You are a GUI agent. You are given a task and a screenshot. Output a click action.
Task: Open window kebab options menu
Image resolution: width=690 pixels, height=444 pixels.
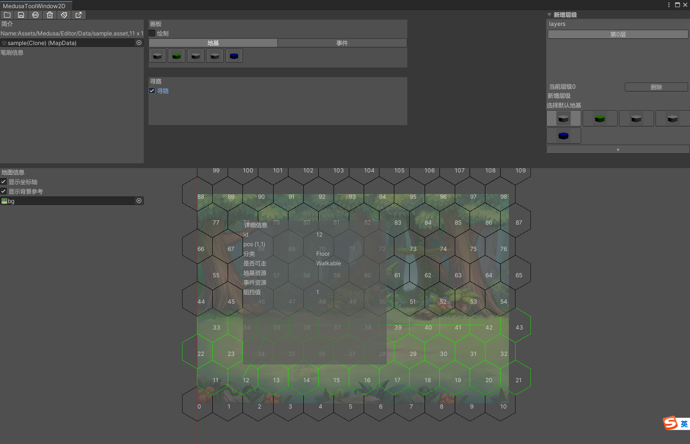[x=669, y=5]
